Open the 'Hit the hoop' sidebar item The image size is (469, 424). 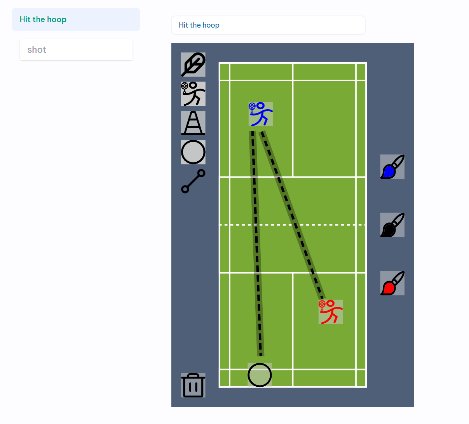coord(76,19)
